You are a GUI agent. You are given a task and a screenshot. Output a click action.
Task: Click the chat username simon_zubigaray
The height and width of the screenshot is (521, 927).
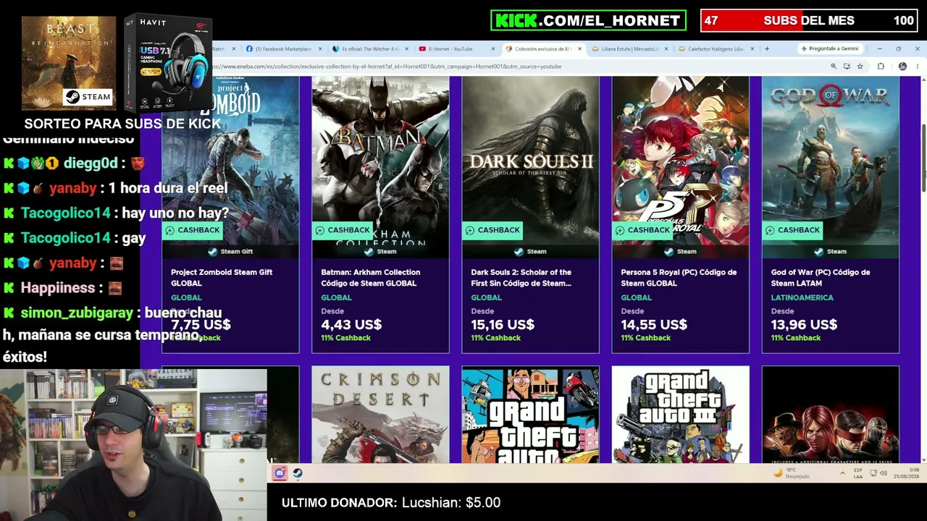click(77, 313)
